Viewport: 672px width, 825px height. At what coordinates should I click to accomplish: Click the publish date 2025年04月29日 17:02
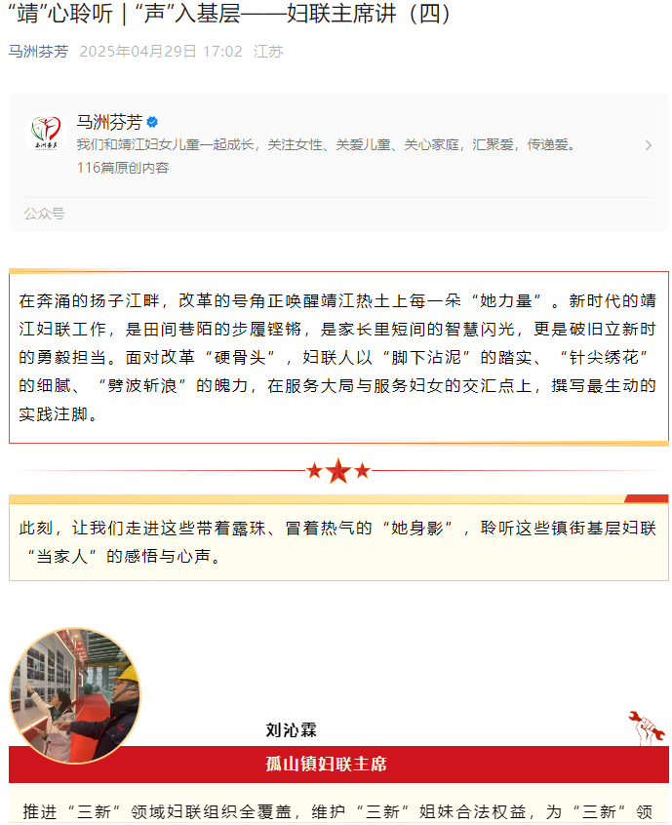click(x=161, y=51)
